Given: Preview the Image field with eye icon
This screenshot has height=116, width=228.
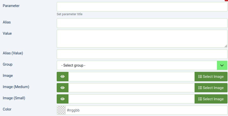Looking at the screenshot, I should [x=63, y=77].
